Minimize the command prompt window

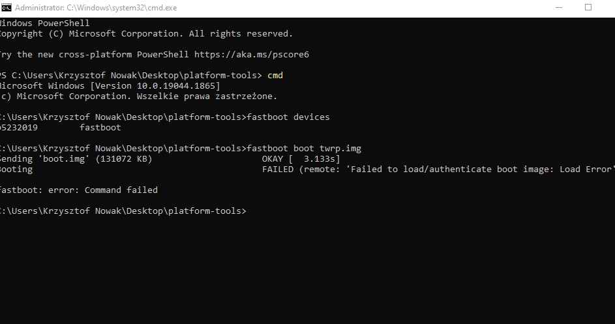(560, 8)
